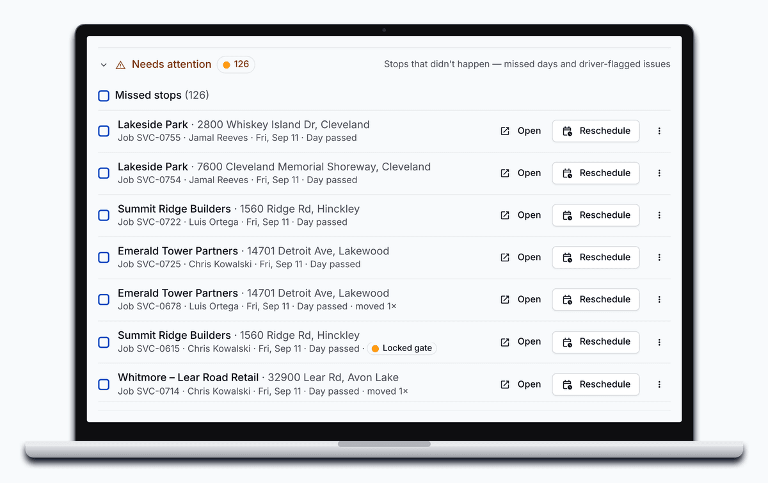Click the warning triangle icon beside Needs attention

pyautogui.click(x=120, y=65)
